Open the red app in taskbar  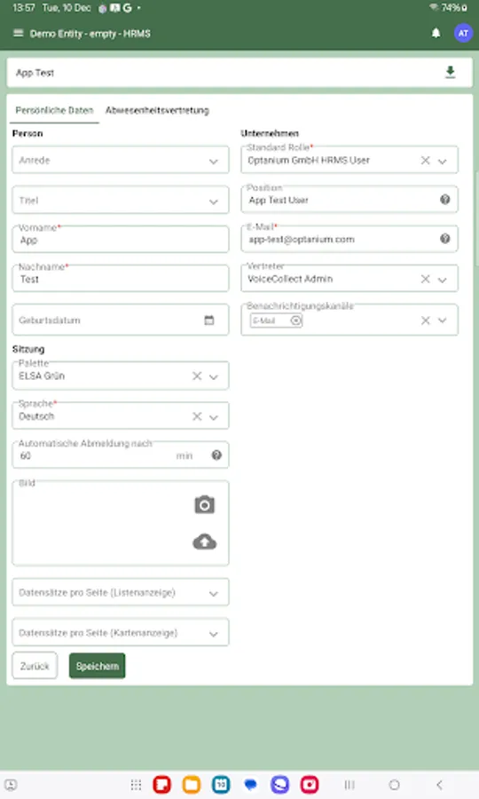tap(161, 785)
